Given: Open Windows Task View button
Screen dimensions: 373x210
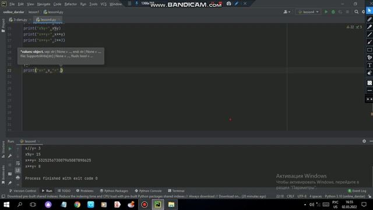Looking at the screenshot, I should [33, 205].
